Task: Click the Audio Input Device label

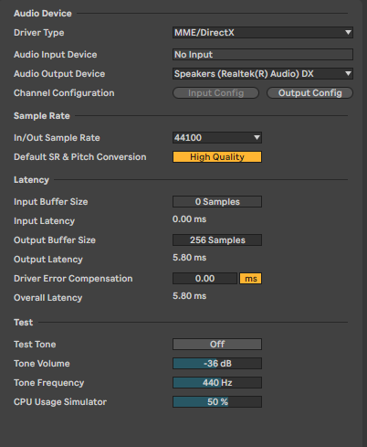Action: (56, 55)
